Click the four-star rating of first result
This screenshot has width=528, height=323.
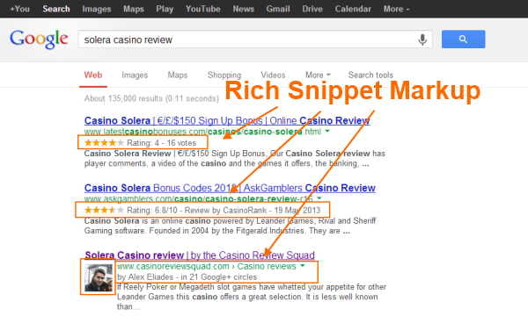(104, 143)
